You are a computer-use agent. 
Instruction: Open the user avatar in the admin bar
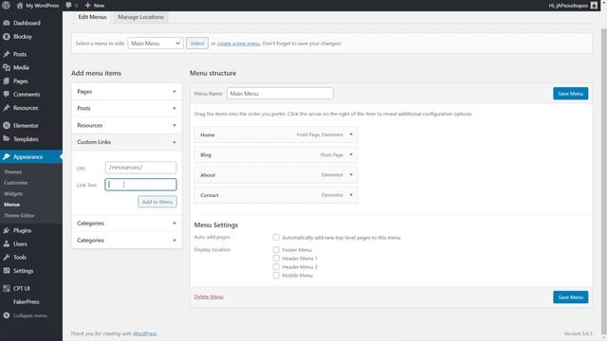click(x=594, y=6)
